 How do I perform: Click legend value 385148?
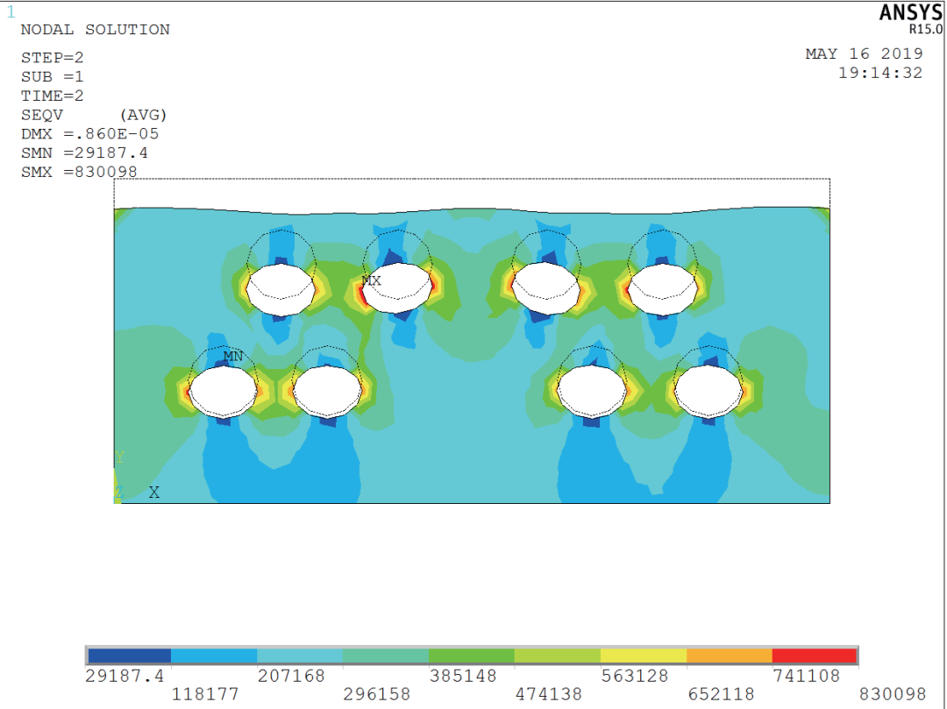point(463,676)
